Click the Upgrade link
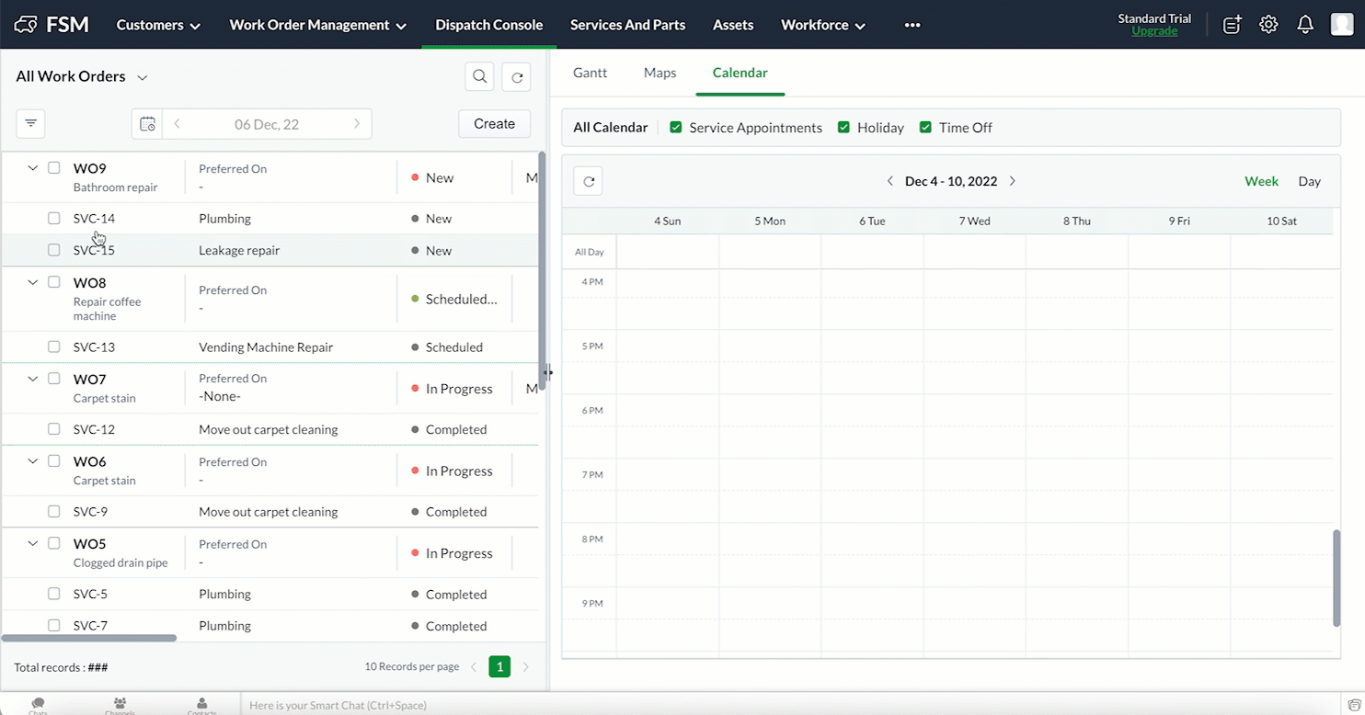Screen dimensions: 1365x715 coord(1154,31)
